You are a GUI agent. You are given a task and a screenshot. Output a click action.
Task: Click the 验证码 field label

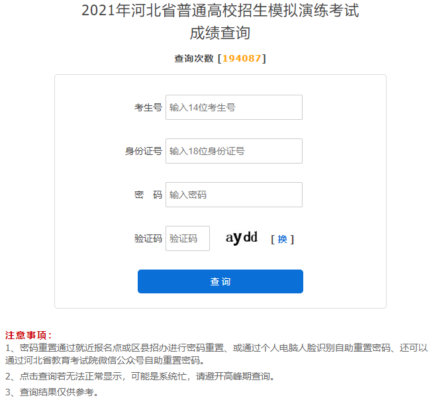click(148, 238)
